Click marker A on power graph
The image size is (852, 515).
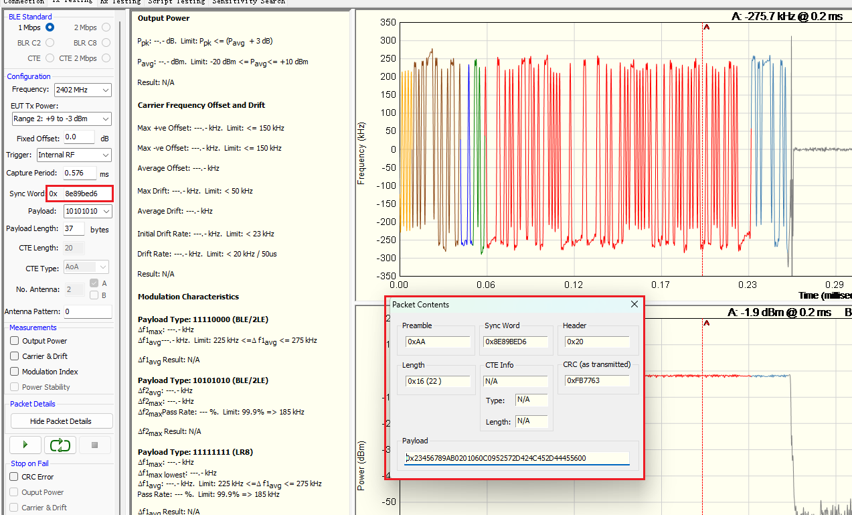(707, 324)
